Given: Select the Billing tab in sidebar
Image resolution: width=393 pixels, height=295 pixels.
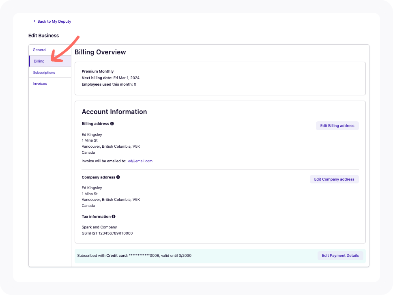Looking at the screenshot, I should click(x=39, y=61).
